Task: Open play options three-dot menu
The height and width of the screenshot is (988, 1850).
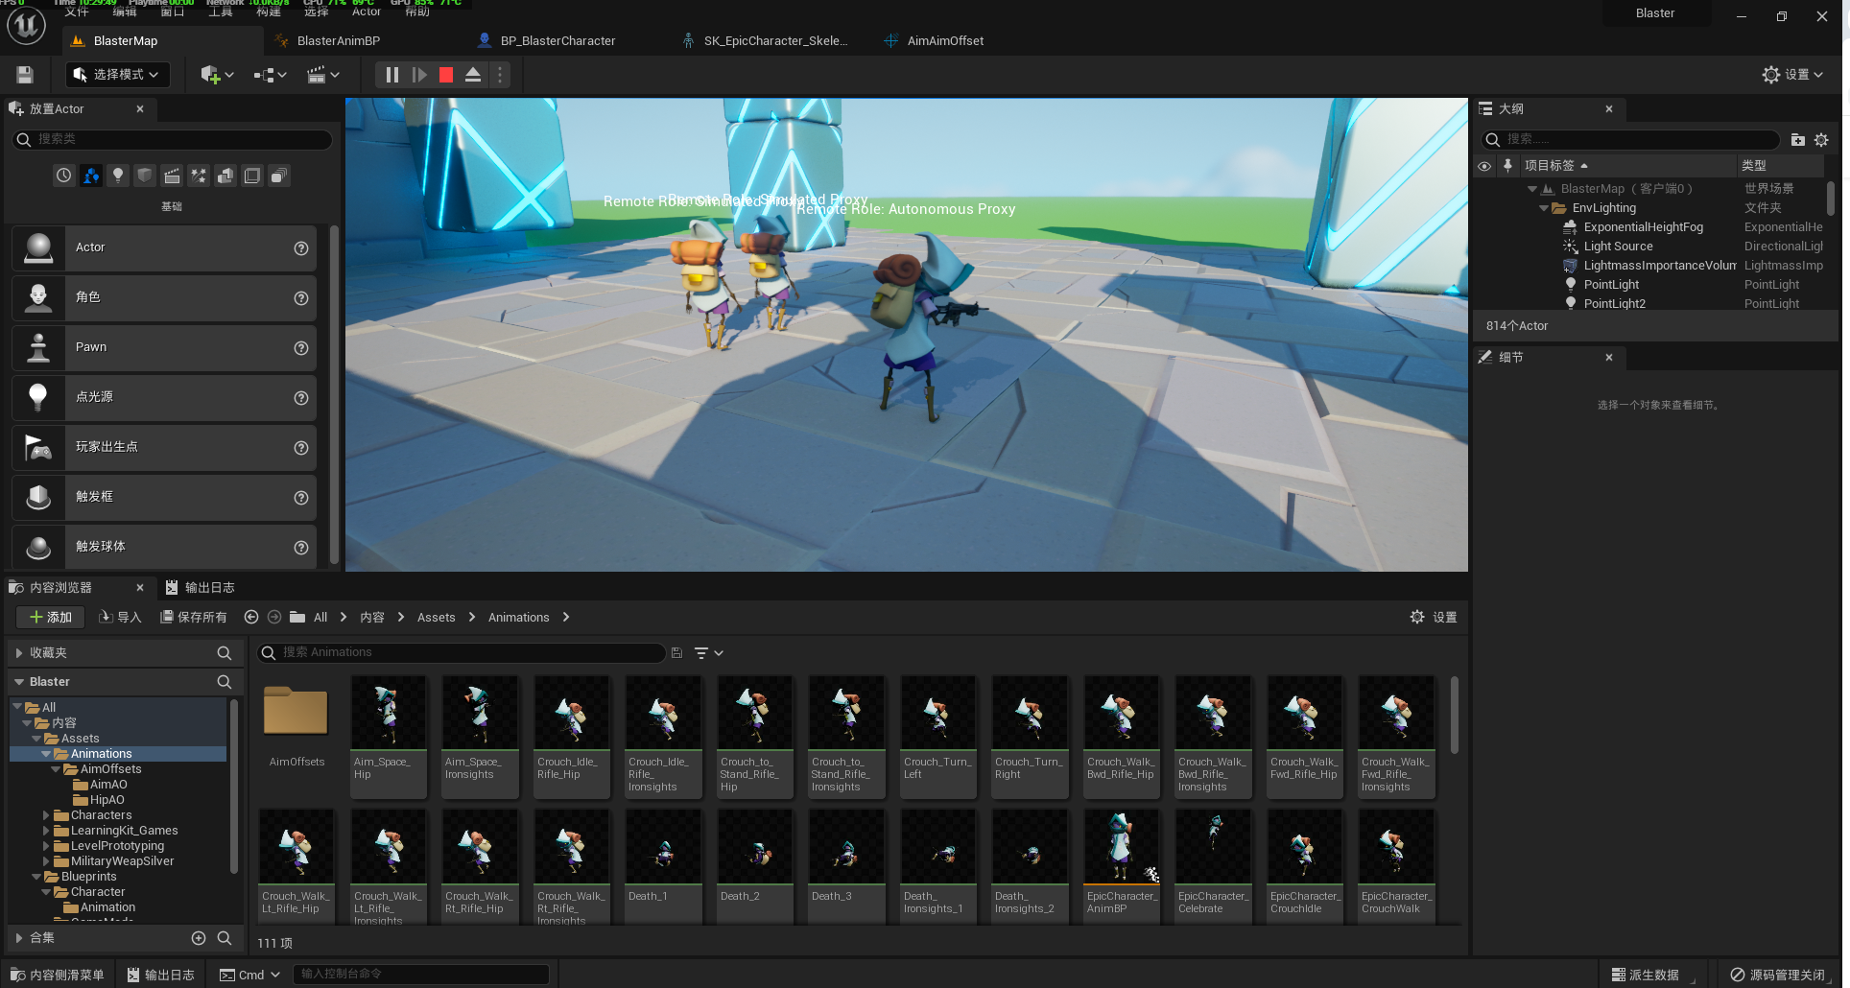Action: click(x=500, y=75)
